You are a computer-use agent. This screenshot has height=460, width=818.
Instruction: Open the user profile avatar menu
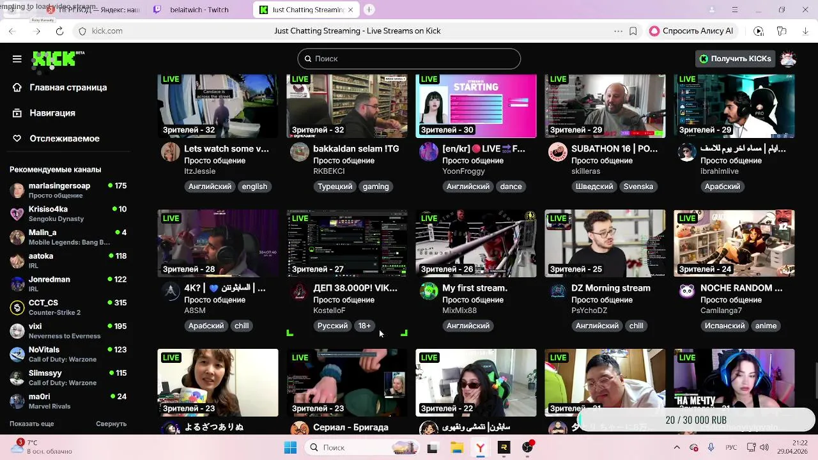(788, 59)
